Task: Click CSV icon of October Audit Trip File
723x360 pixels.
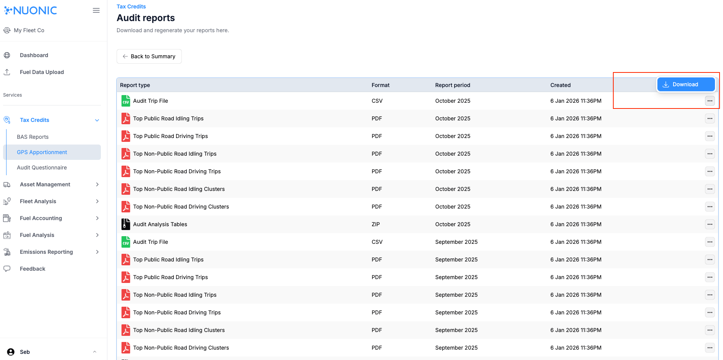Action: (126, 101)
